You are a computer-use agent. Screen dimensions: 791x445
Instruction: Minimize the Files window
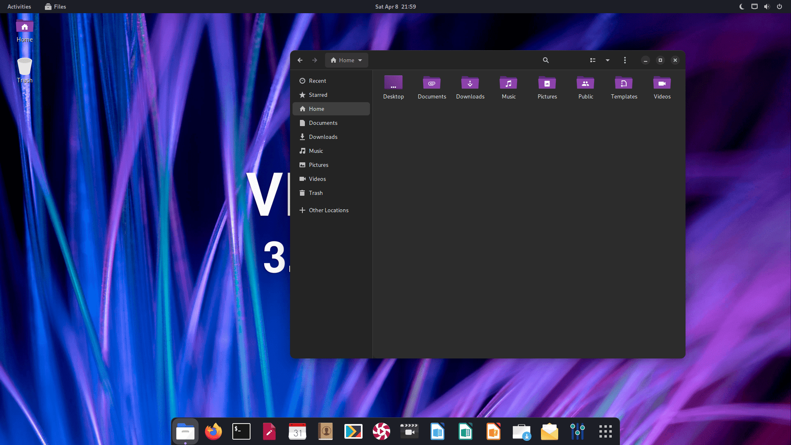click(646, 60)
